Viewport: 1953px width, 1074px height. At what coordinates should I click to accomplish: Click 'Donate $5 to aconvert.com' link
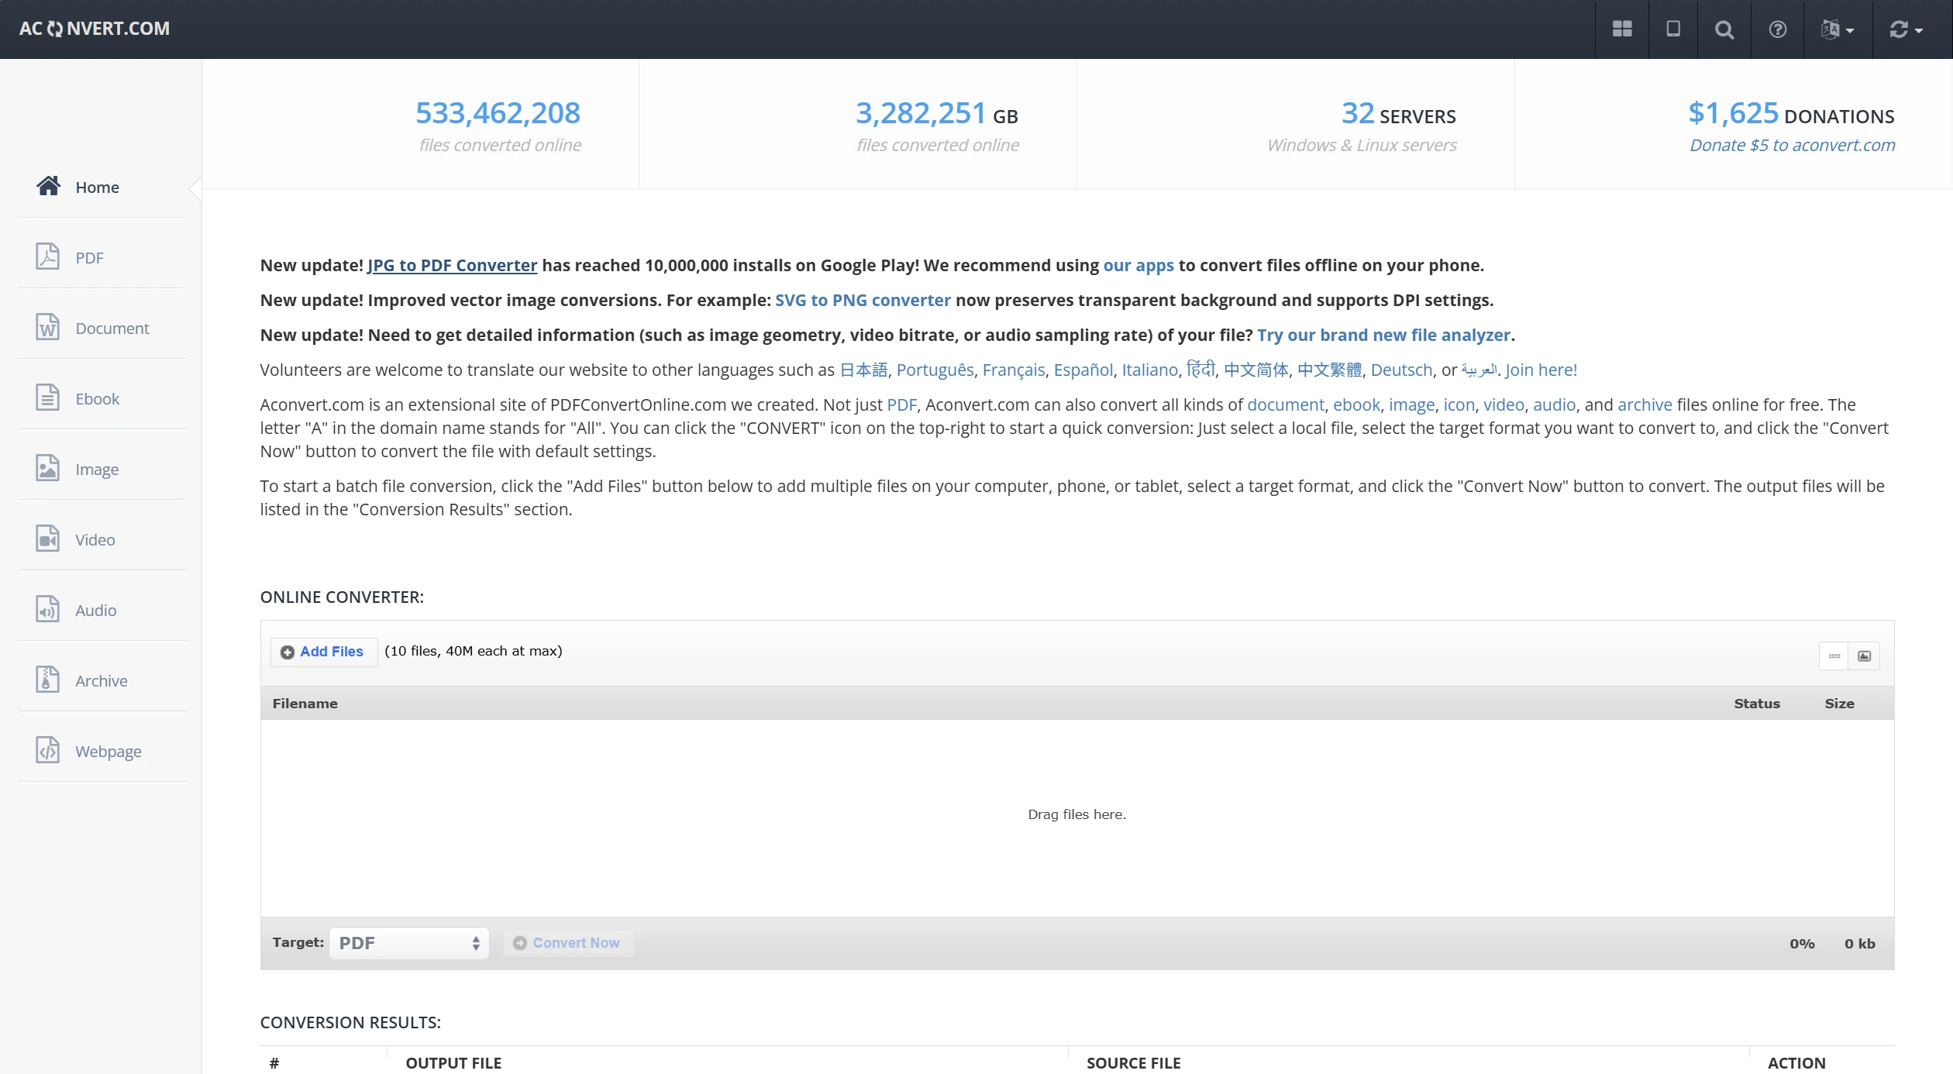[x=1792, y=146]
